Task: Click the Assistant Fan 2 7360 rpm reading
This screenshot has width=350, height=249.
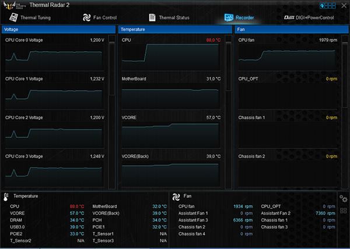Action: click(325, 213)
